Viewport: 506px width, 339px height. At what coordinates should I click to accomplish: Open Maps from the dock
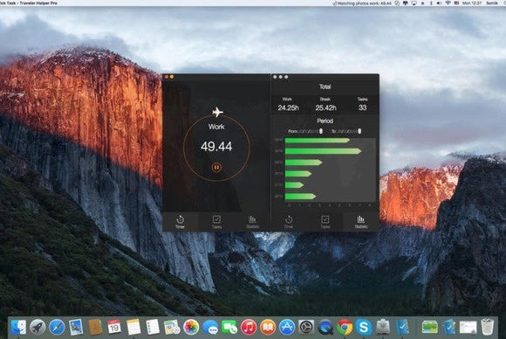[172, 327]
